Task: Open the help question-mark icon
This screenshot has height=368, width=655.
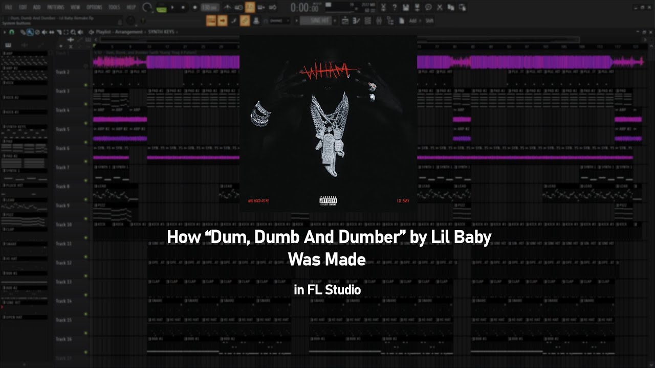Action: [x=395, y=8]
